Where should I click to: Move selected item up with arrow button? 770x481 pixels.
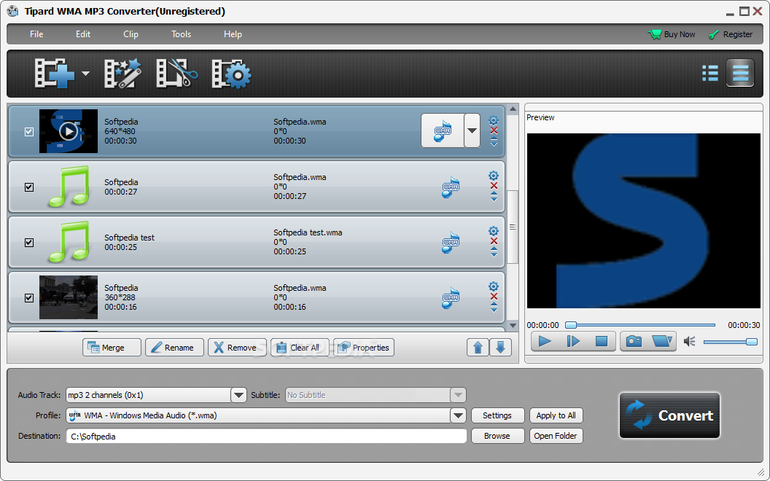pos(478,348)
